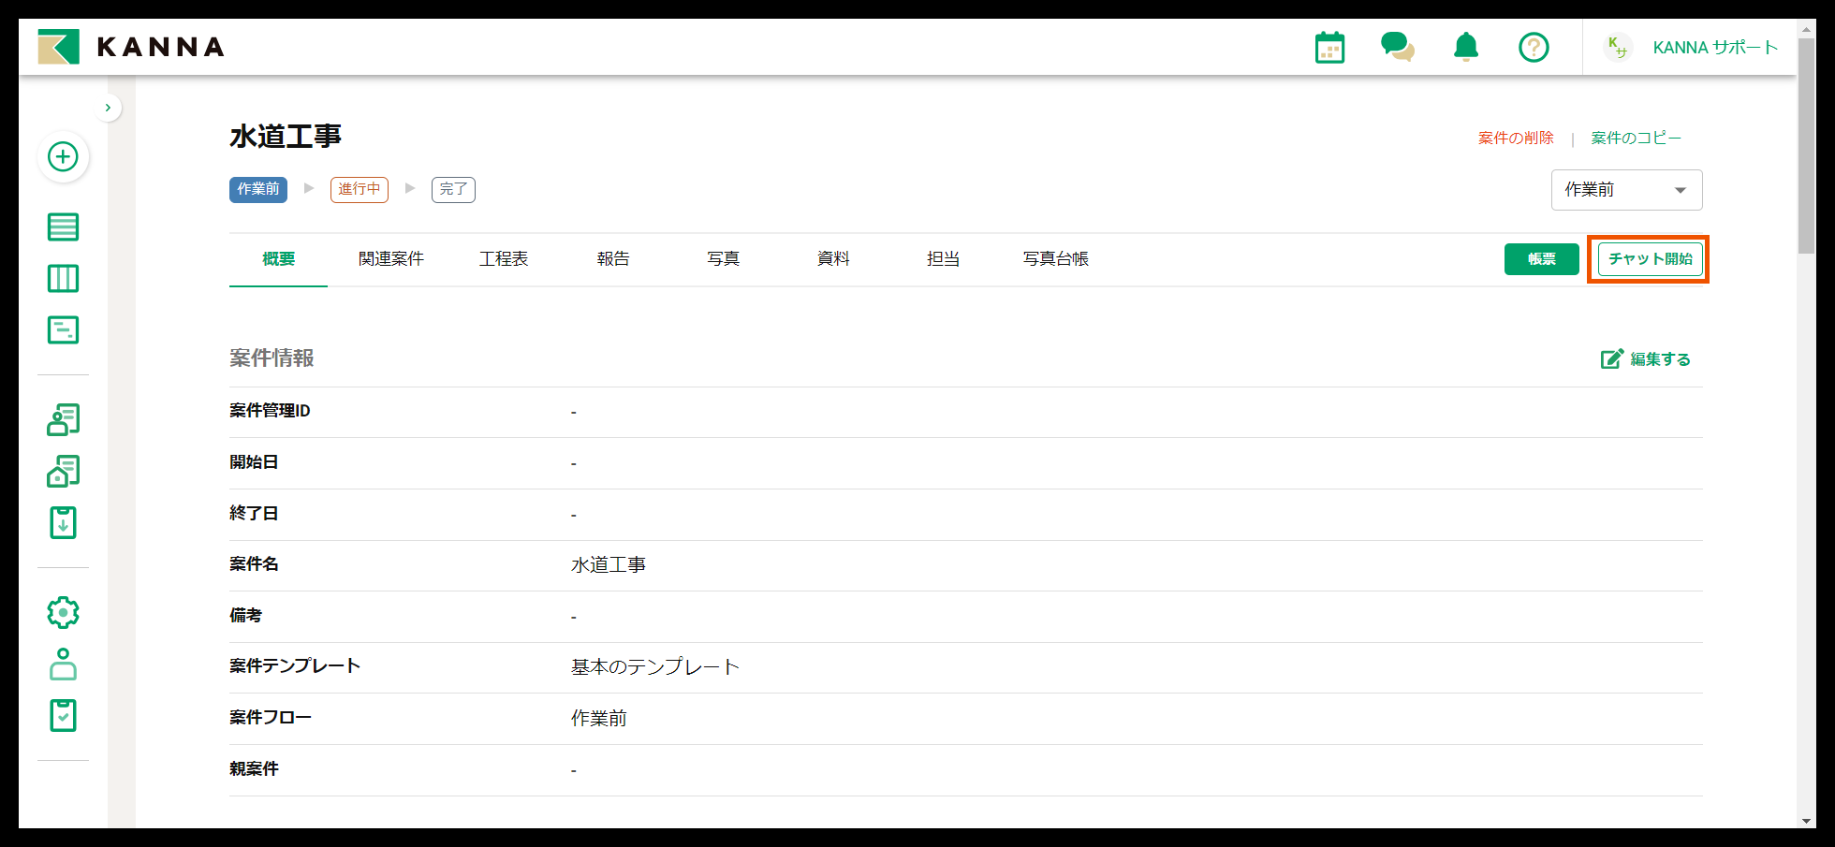Viewport: 1835px width, 847px height.
Task: Open the notifications bell
Action: click(x=1465, y=47)
